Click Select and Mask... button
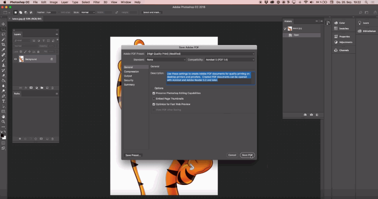 point(152,12)
